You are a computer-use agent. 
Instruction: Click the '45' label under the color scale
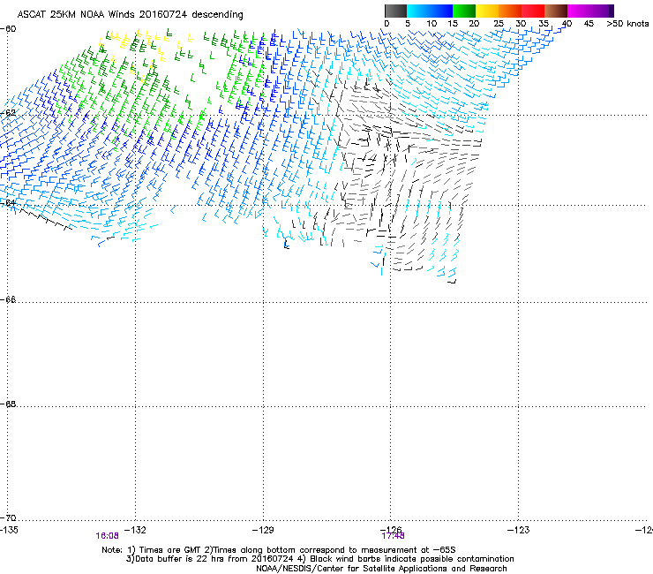point(589,24)
